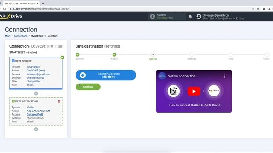
Task: Click driveapix@gmail.com access link in Data Source
Action: pyautogui.click(x=38, y=74)
